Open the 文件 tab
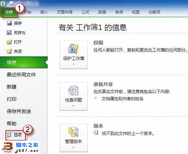Screen dimensions: 188x154 [9, 12]
